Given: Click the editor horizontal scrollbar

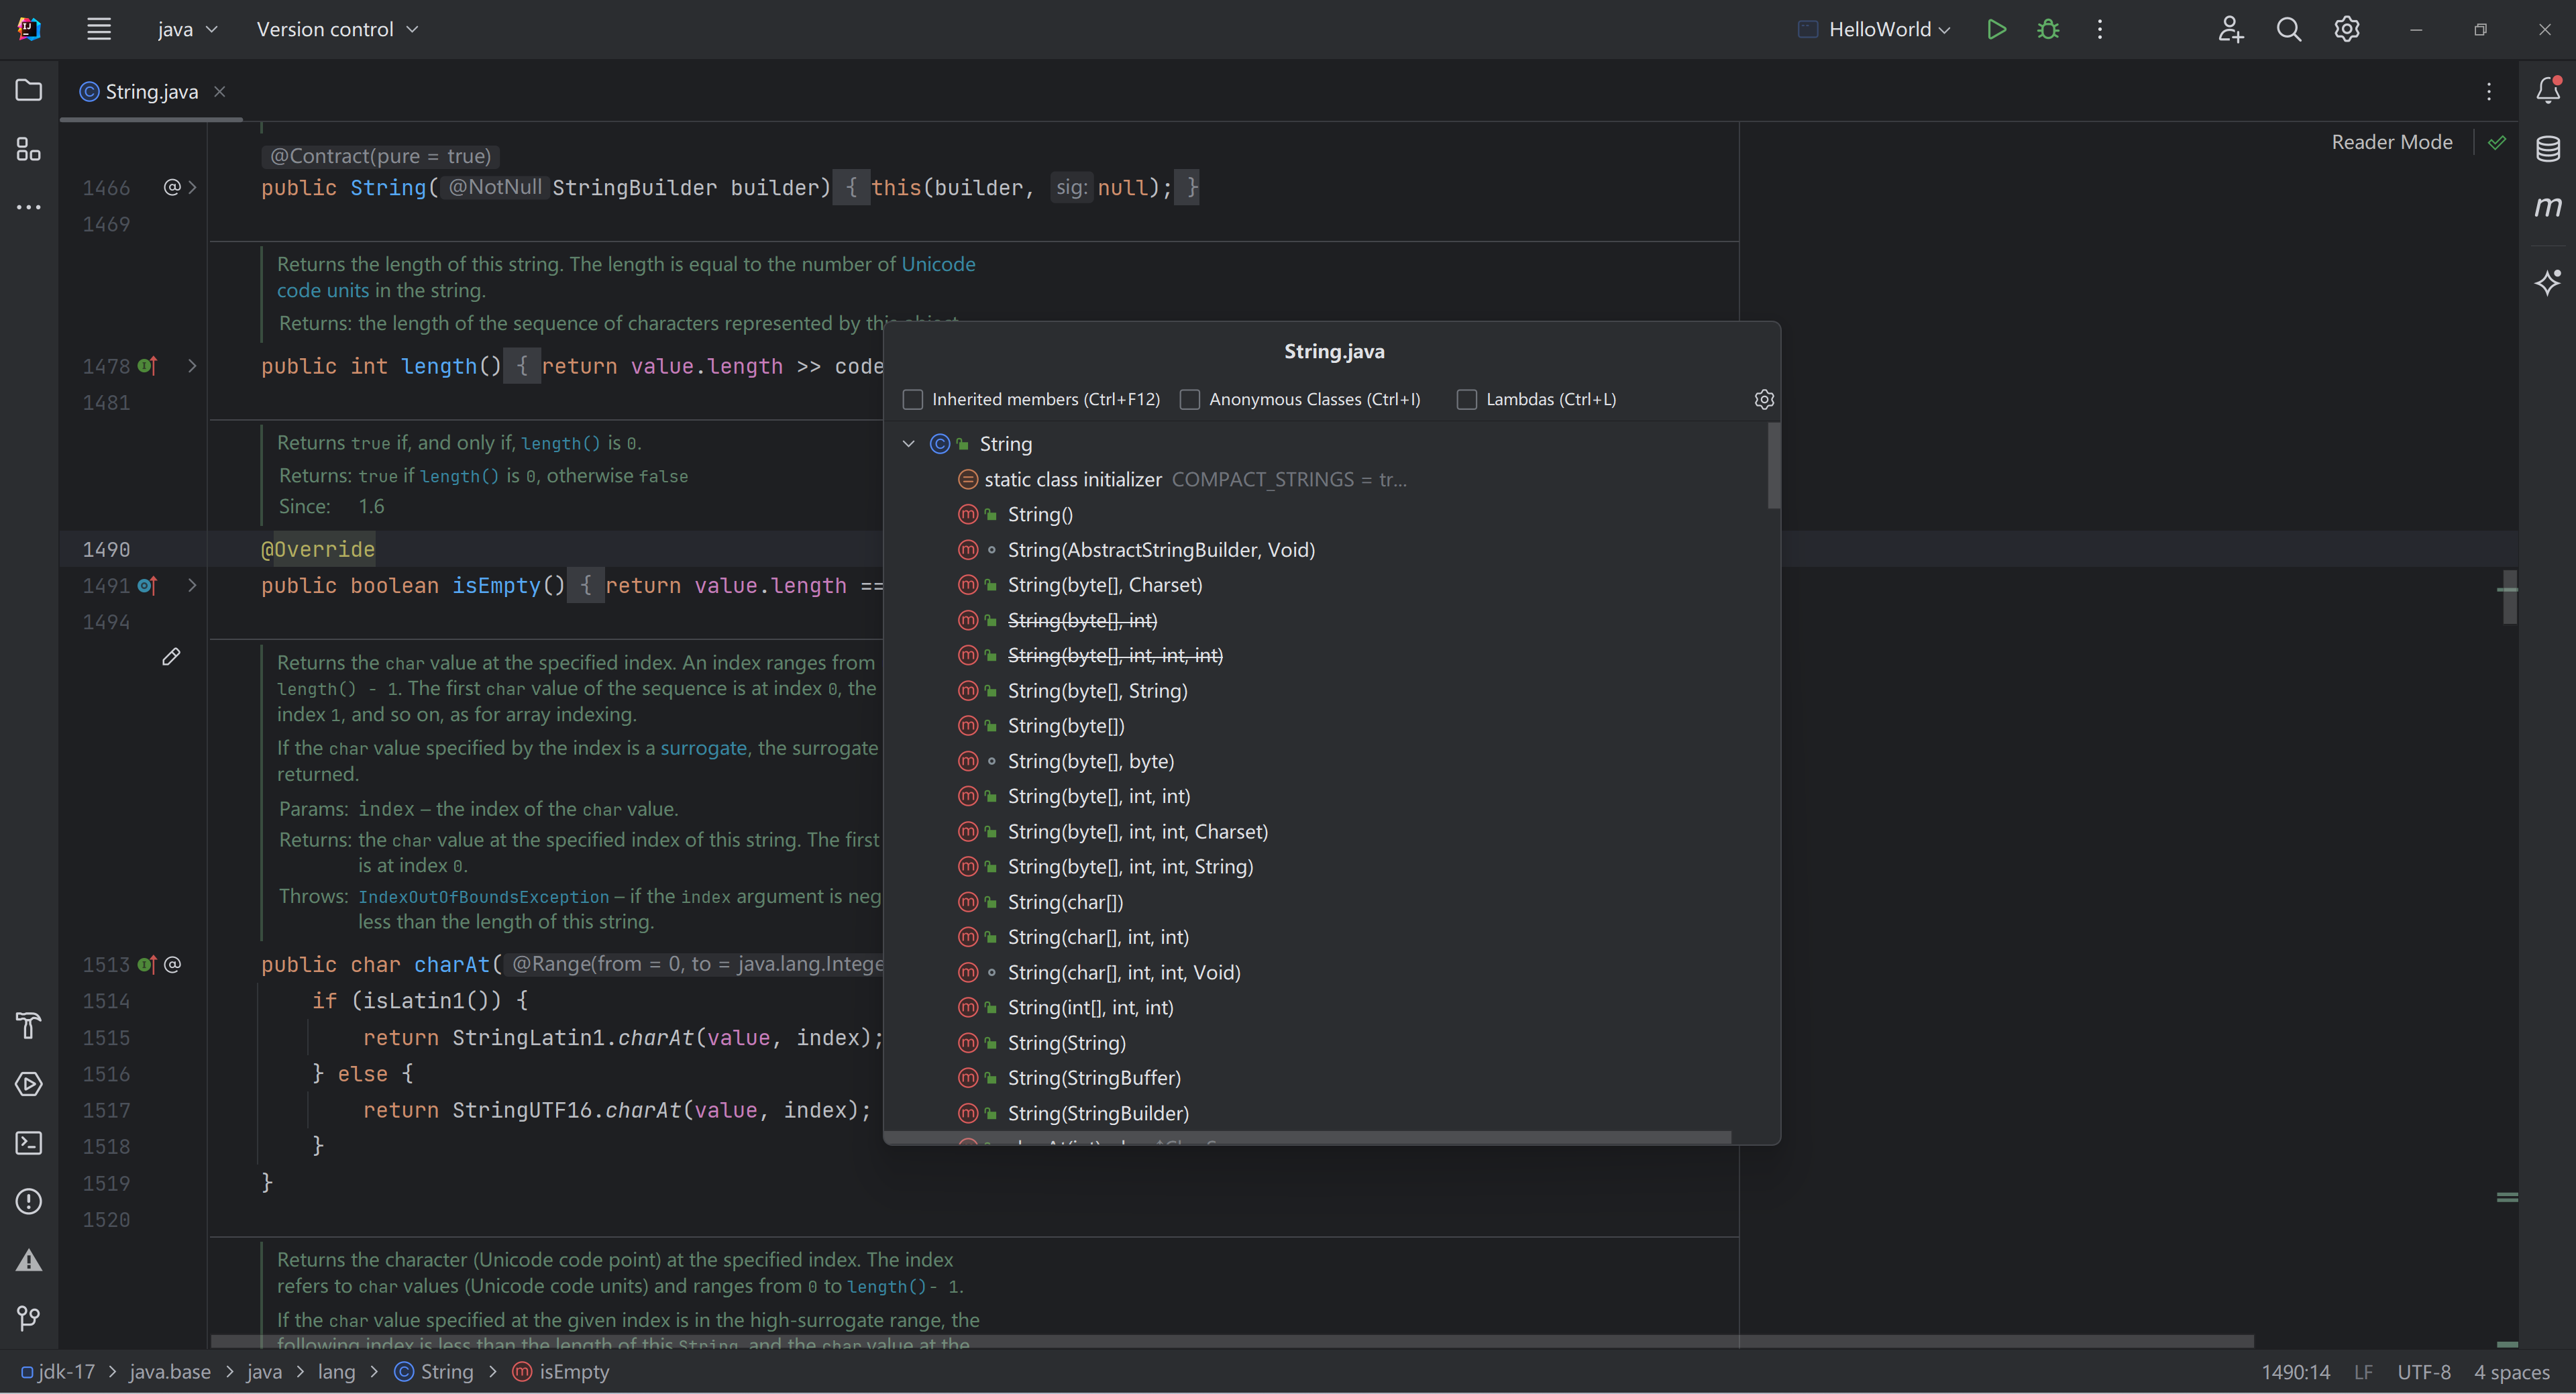Looking at the screenshot, I should pos(1232,1340).
